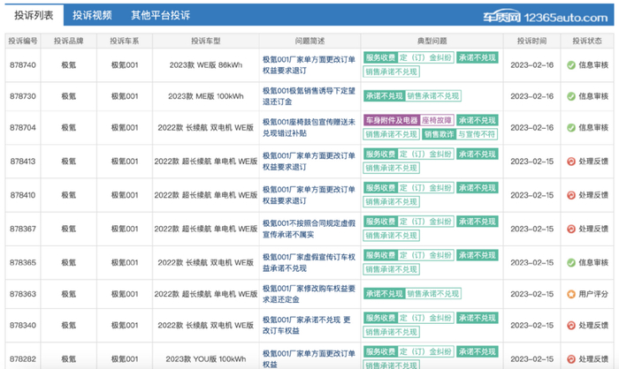619x369 pixels.
Task: Click the 座椅故障 tag in row 878704
Action: [x=436, y=120]
